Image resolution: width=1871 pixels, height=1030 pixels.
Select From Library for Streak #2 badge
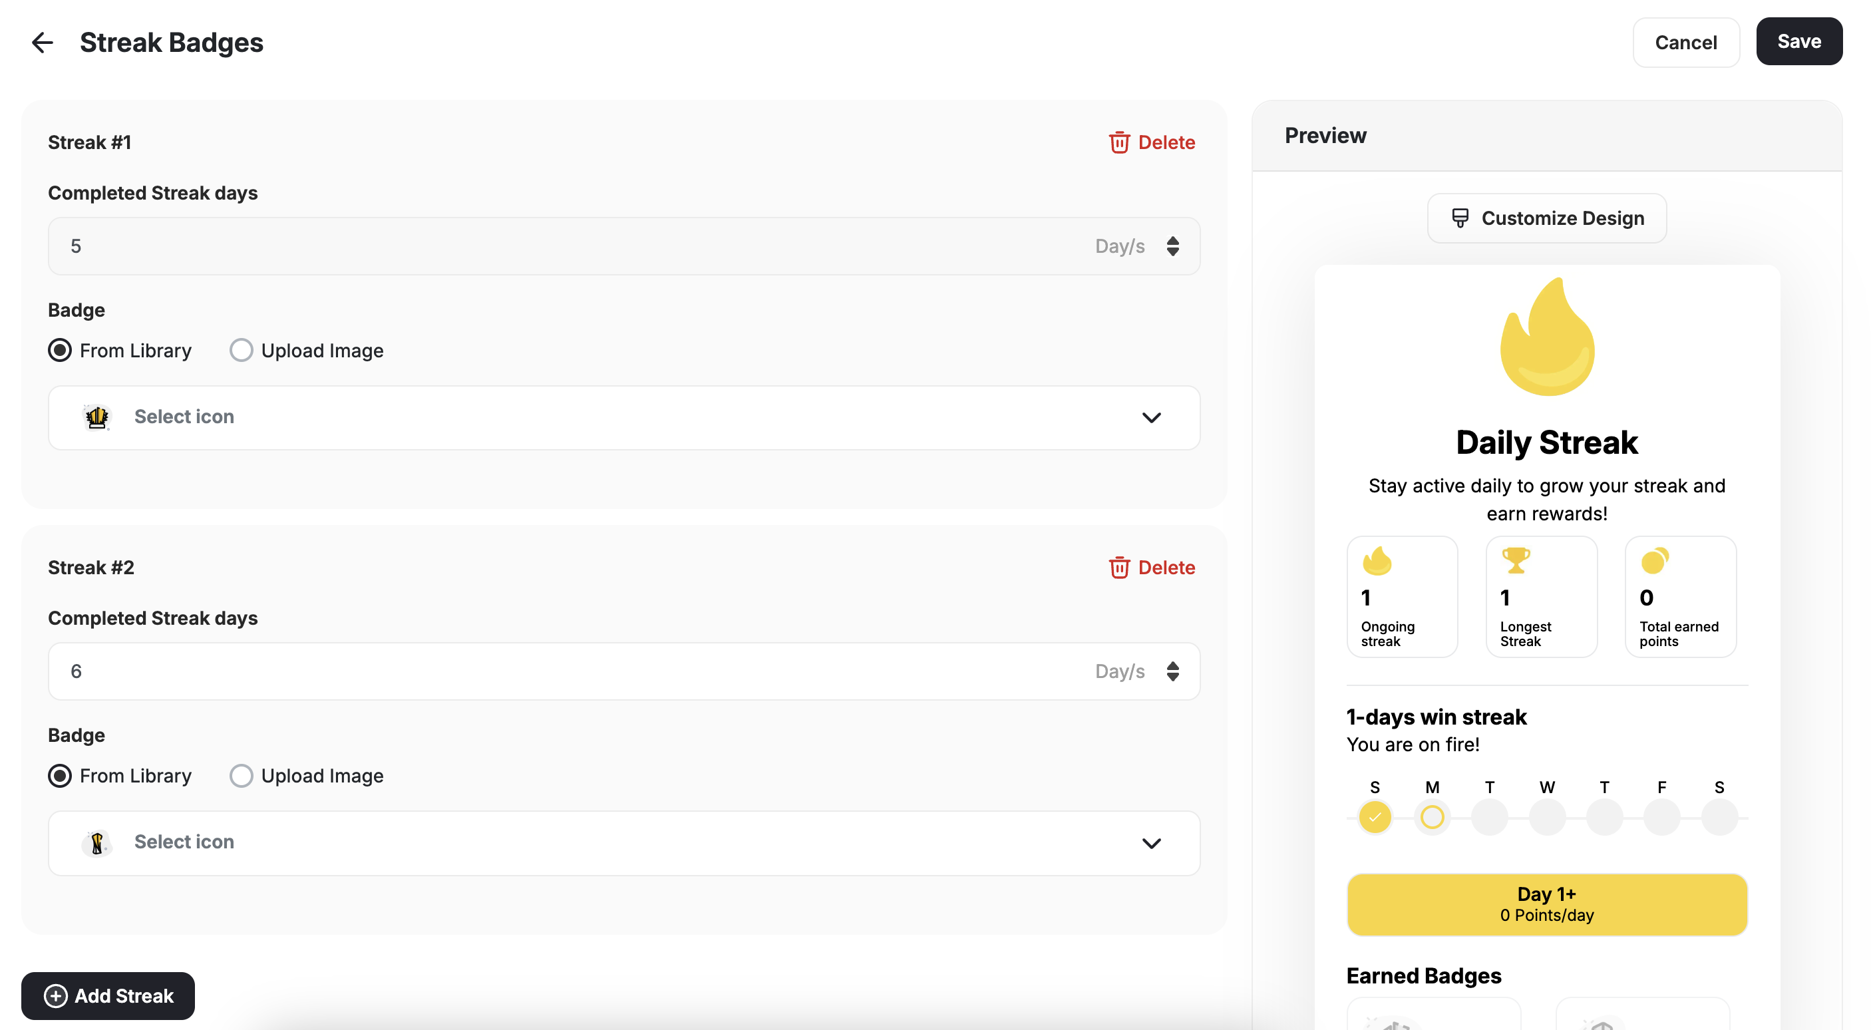pyautogui.click(x=61, y=776)
